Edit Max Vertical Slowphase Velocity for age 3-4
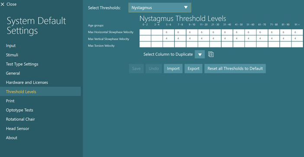Screen dimensions: 304x157 coord(157,38)
